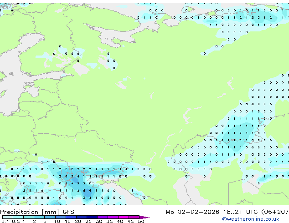
Task: Pick the 15–20 mm blue legend swatch
Action: (x=71, y=217)
